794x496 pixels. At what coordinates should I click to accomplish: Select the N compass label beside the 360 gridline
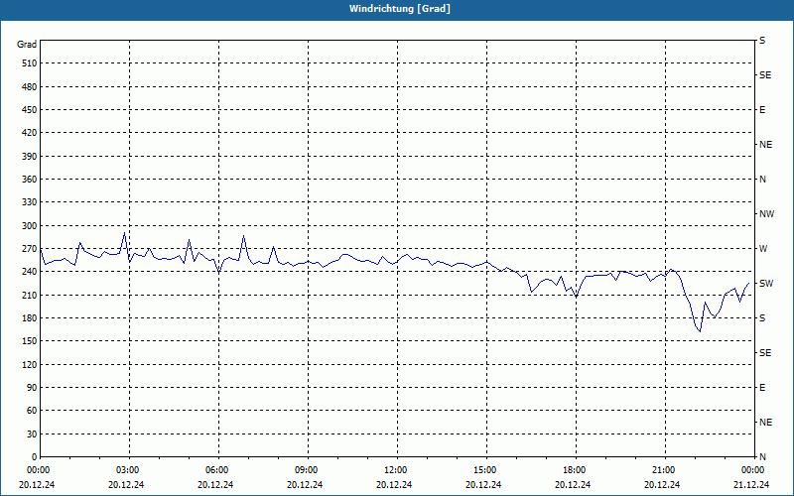click(762, 180)
